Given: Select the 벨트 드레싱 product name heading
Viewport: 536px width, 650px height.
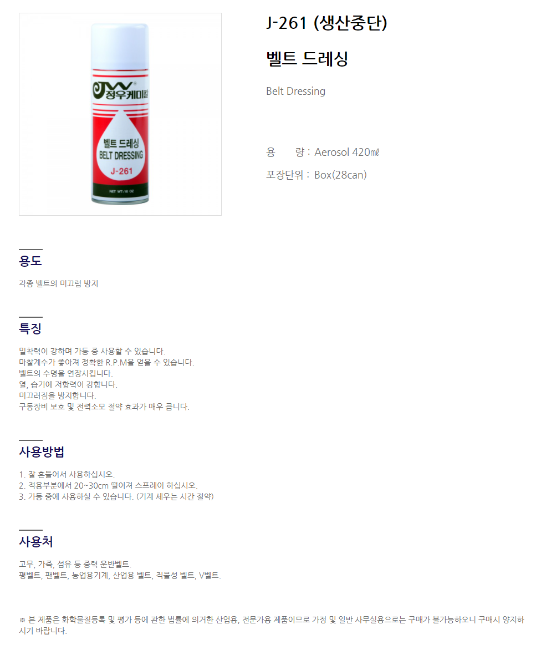Looking at the screenshot, I should point(307,58).
